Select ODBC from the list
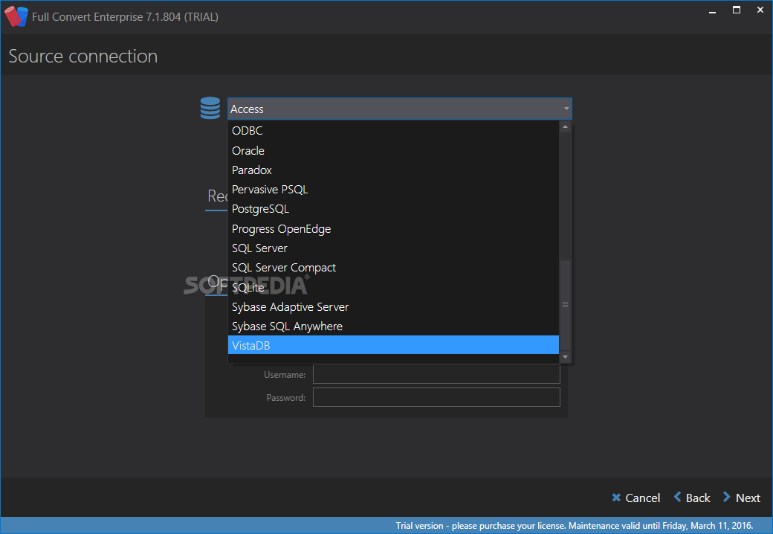Viewport: 773px width, 534px height. point(393,131)
